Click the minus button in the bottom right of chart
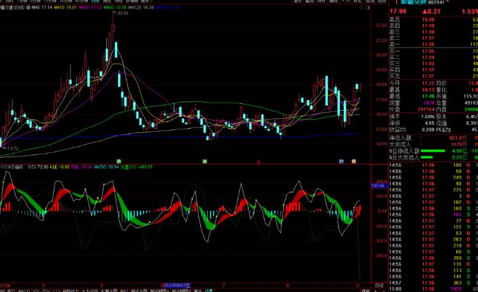Screen dimensions: 478x292 383,291
